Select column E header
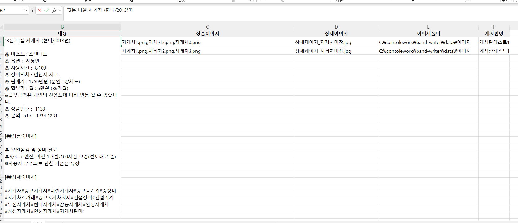The image size is (518, 223). 428,27
